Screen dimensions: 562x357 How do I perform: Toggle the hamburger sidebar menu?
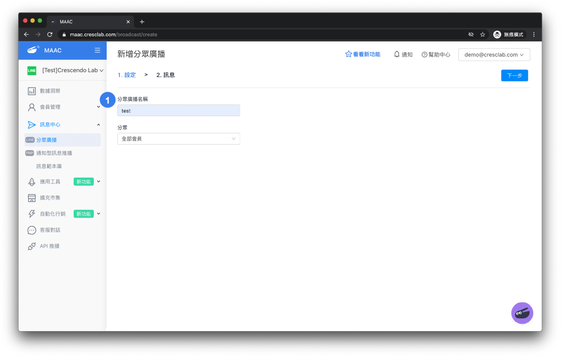click(x=97, y=50)
